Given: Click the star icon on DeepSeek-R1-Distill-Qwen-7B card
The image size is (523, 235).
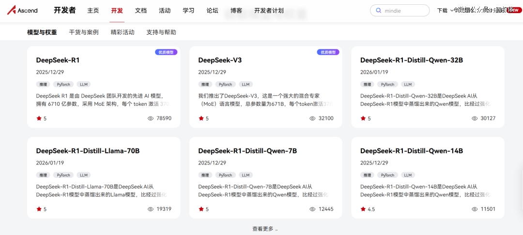Looking at the screenshot, I should point(201,209).
